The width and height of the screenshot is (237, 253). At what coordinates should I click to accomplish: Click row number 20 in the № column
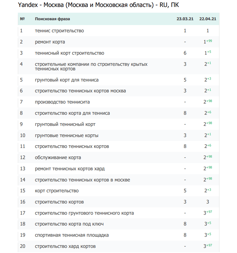tap(23, 246)
